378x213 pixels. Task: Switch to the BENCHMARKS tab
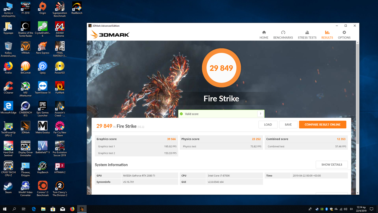[283, 35]
